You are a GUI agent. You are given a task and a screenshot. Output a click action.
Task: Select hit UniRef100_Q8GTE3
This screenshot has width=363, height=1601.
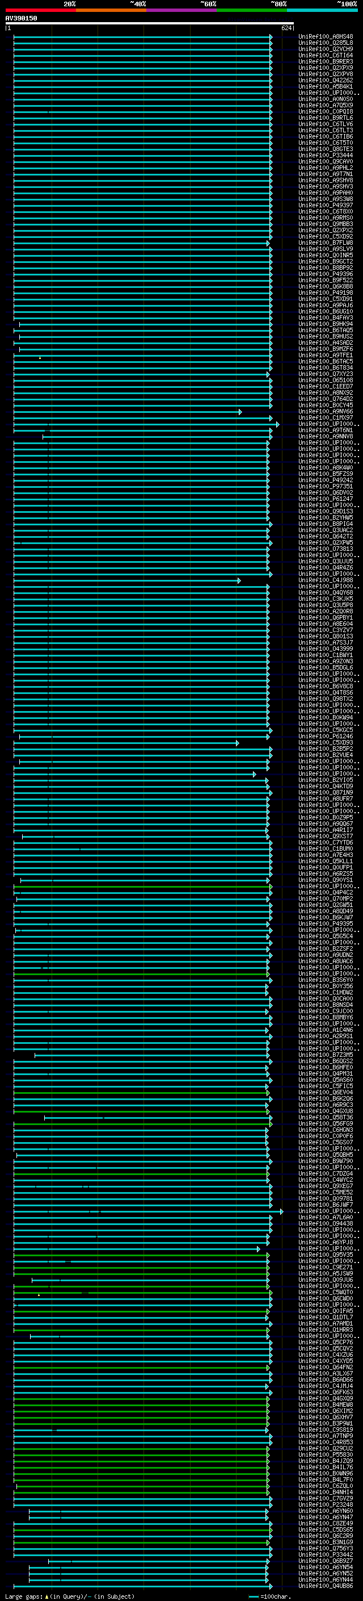tap(326, 149)
